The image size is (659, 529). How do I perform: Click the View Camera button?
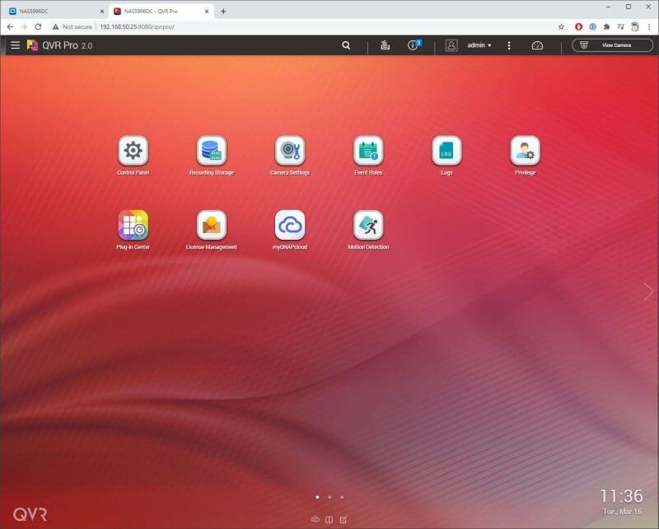pyautogui.click(x=612, y=45)
